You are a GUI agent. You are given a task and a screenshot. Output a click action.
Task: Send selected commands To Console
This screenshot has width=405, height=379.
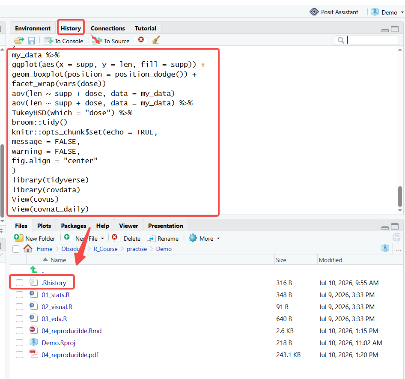coord(64,41)
